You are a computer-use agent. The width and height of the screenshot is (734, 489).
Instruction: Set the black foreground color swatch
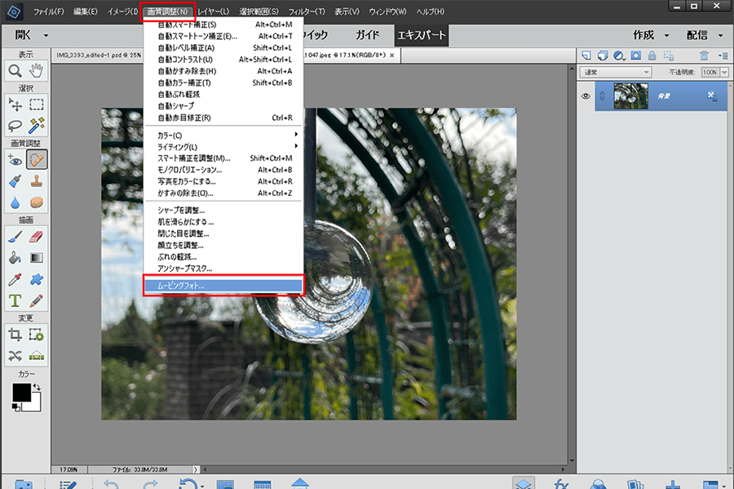click(x=21, y=393)
